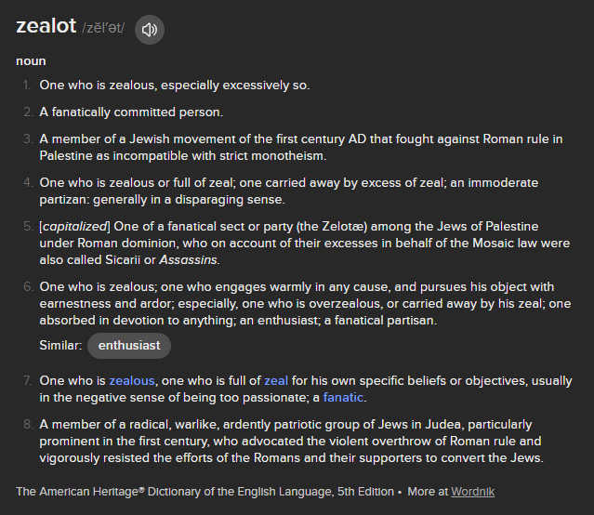This screenshot has height=515, width=594.
Task: Click the American Heritage Dictionary attribution text
Action: click(x=205, y=491)
